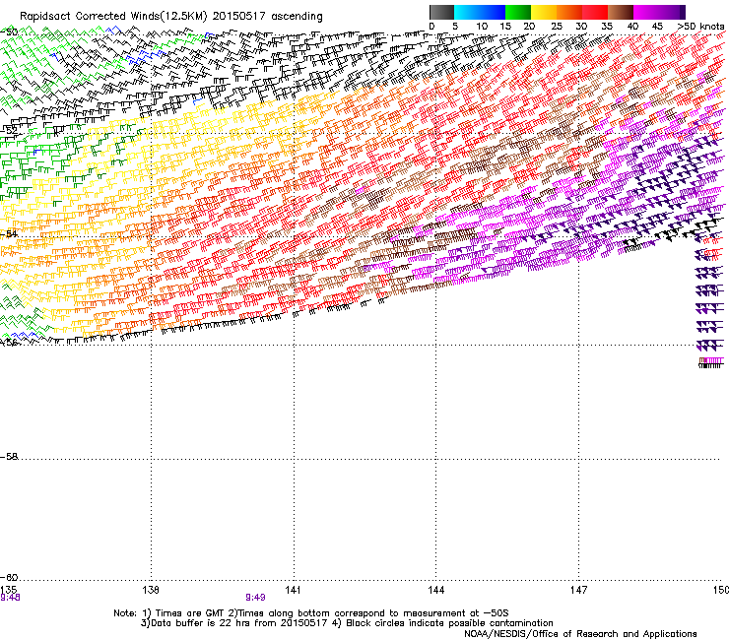The height and width of the screenshot is (640, 729).
Task: Click the cyan-blue 5-15 knots legend swatch
Action: tap(480, 12)
